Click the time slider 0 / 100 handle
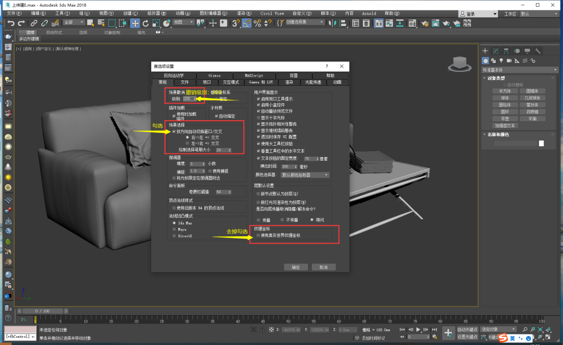Screen dimensions: 563x345 point(42,311)
